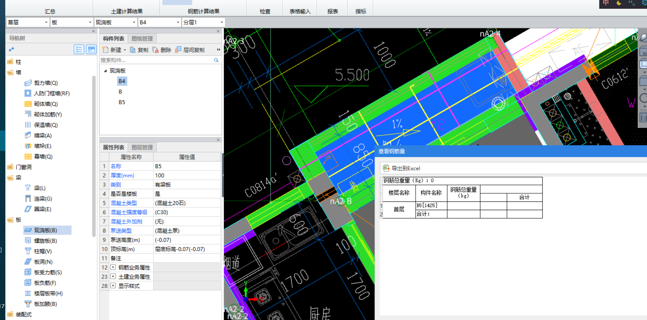Expand the 显示样式 property group

click(x=113, y=286)
